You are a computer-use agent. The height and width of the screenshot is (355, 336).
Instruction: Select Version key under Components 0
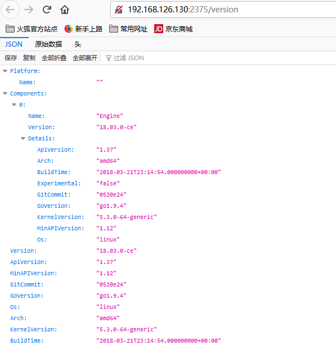coord(42,128)
